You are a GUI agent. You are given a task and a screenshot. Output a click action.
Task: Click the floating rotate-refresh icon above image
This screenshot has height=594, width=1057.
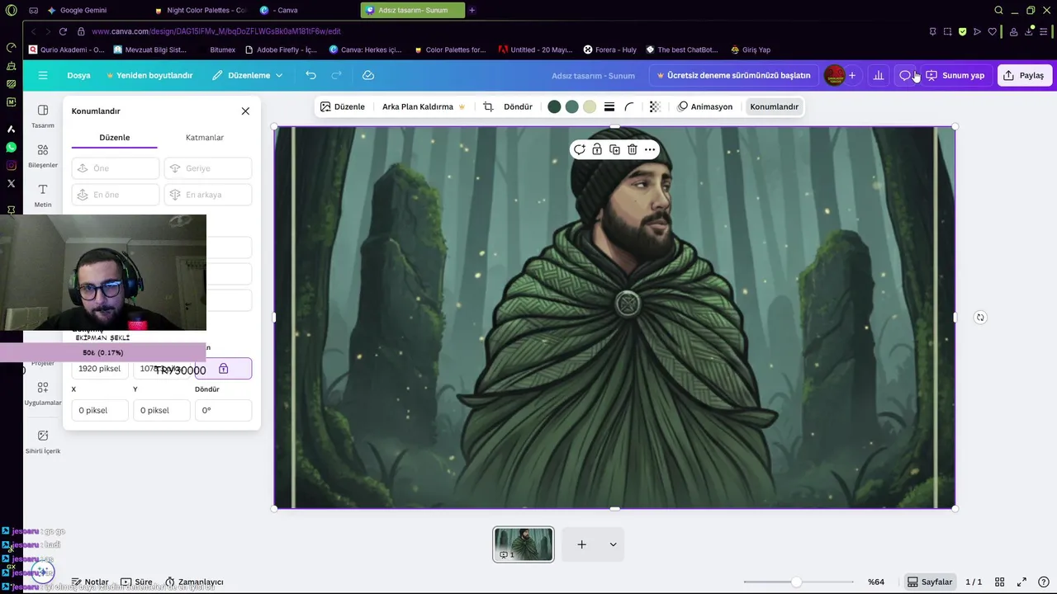pyautogui.click(x=580, y=149)
